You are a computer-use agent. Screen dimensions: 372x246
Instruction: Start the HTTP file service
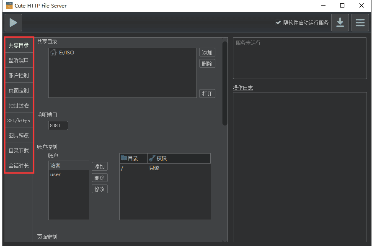pyautogui.click(x=13, y=23)
